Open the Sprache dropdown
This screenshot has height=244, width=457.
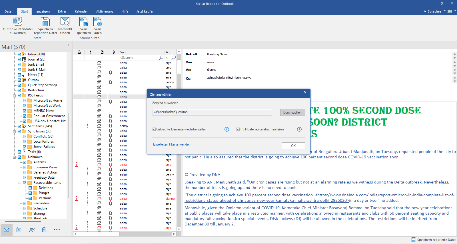click(x=434, y=11)
